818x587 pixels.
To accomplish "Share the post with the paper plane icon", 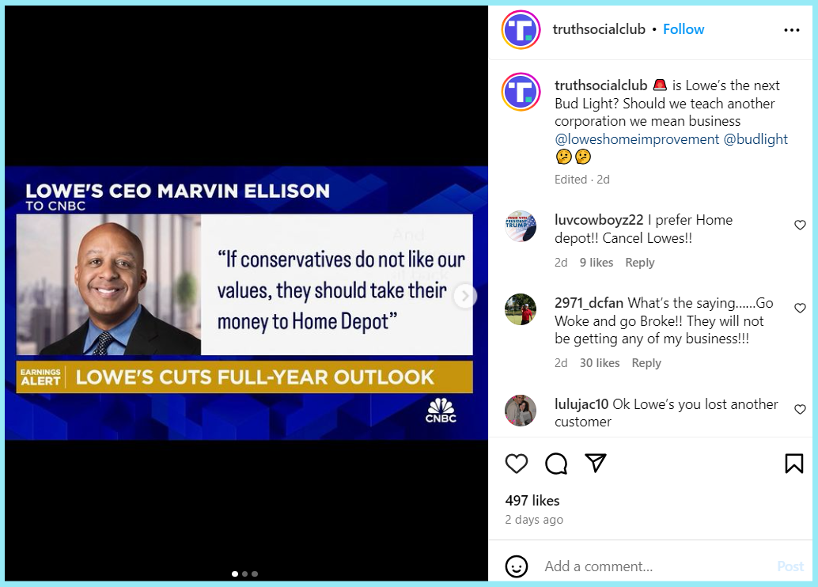I will [595, 463].
